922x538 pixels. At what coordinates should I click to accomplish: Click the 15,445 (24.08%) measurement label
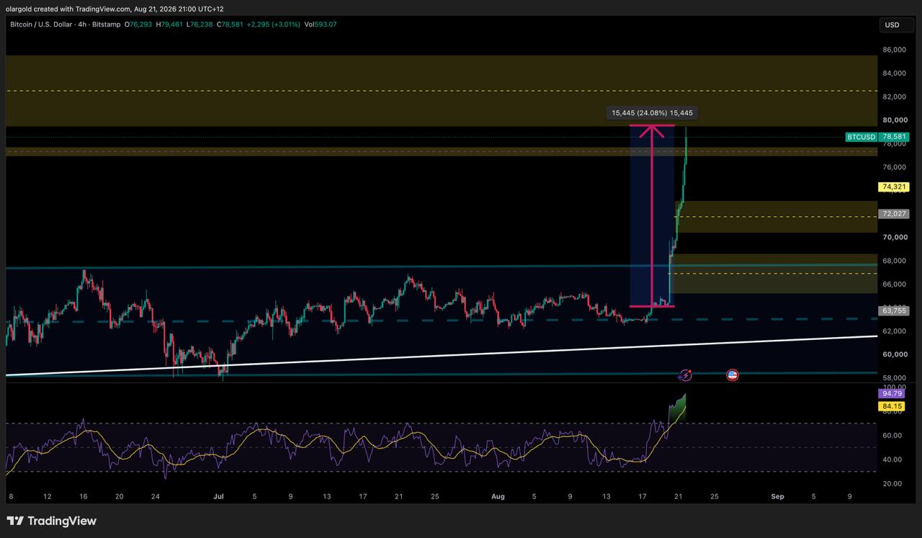point(653,113)
